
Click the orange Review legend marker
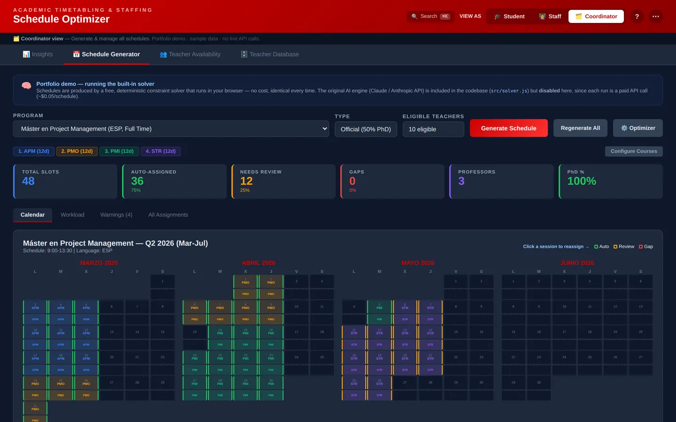pyautogui.click(x=615, y=247)
